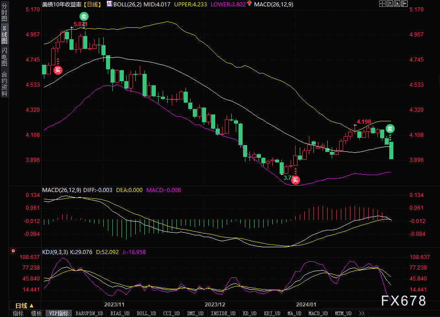The image size is (440, 317).
Task: Click the red sun icon beside the KDJ panel
Action: (x=13, y=250)
